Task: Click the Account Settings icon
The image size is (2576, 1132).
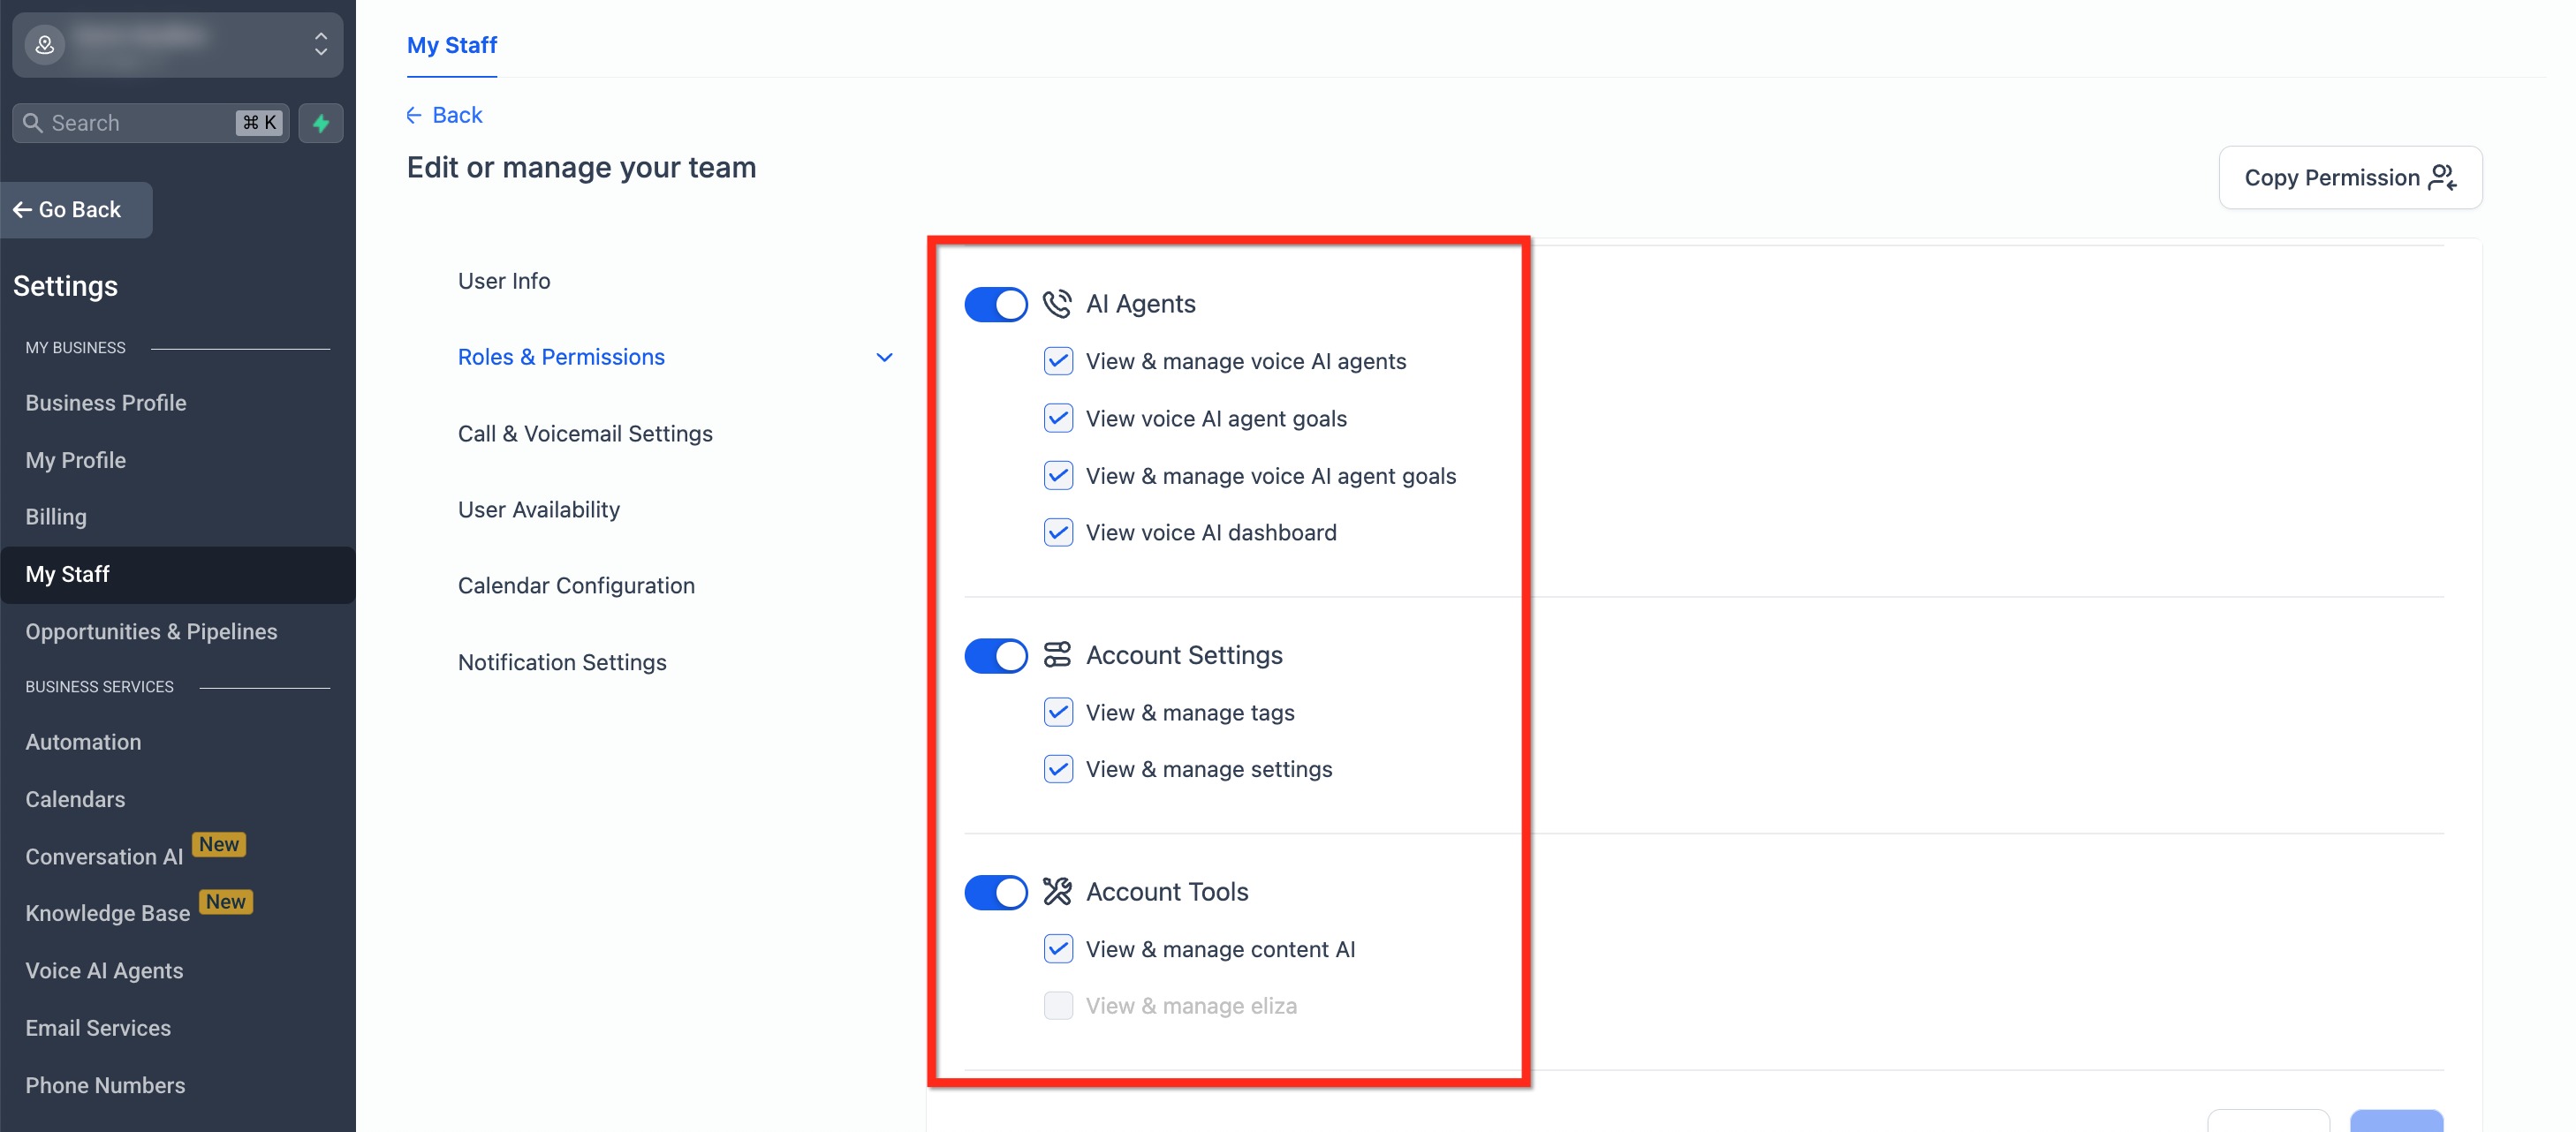Action: pos(1056,654)
